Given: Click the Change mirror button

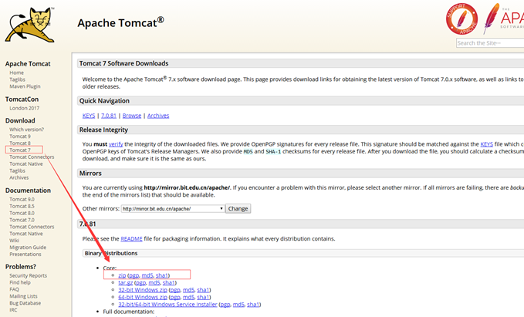Looking at the screenshot, I should click(x=238, y=208).
